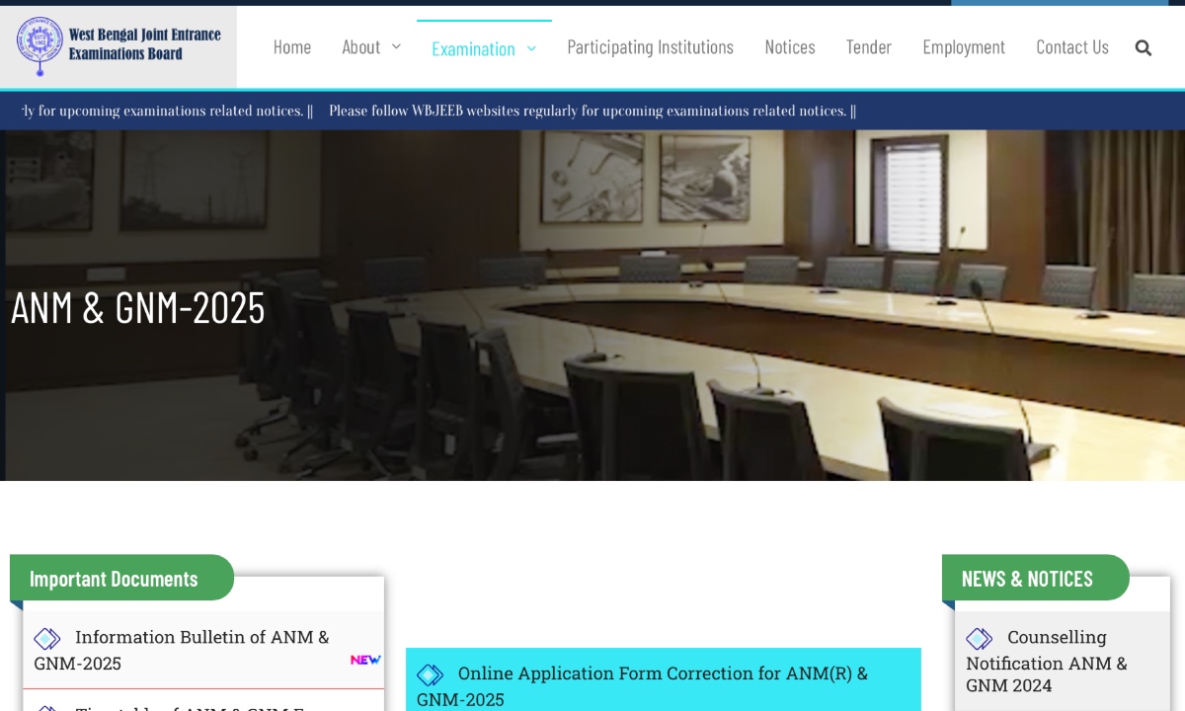This screenshot has height=711, width=1185.
Task: Go to the Employment section
Action: coord(964,46)
